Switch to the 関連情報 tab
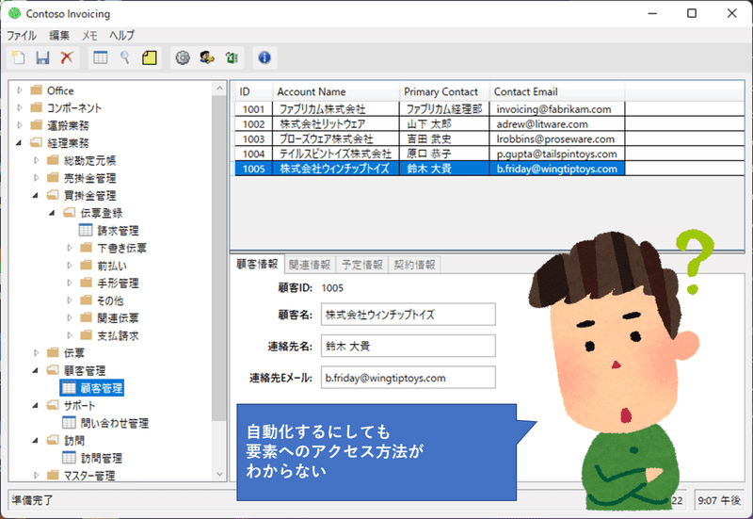Viewport: 753px width, 519px height. coord(310,265)
